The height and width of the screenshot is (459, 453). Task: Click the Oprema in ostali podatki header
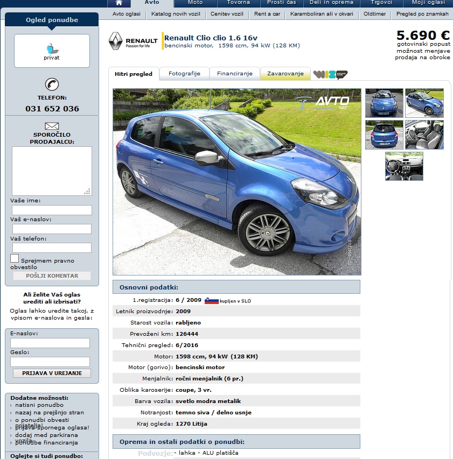coord(236,442)
